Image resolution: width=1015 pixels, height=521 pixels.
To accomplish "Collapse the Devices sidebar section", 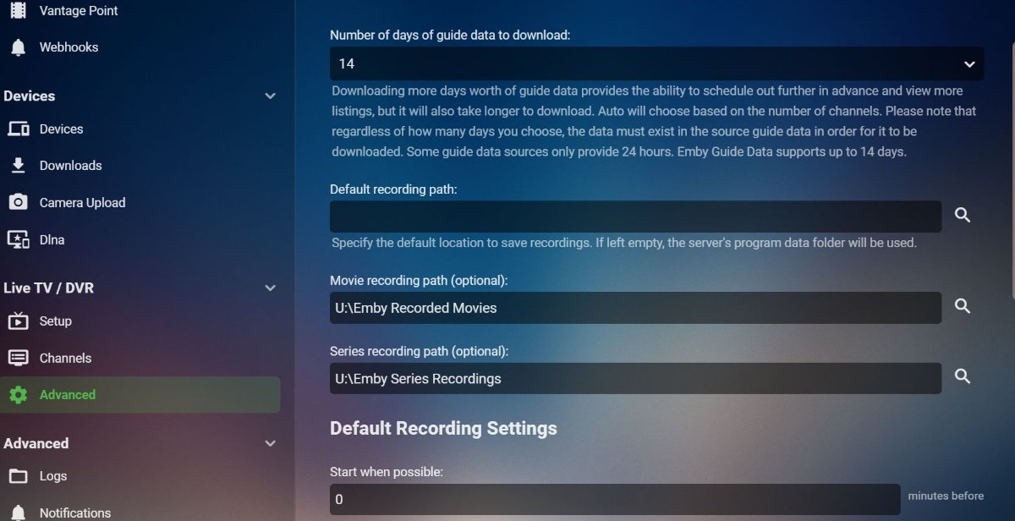I will tap(270, 96).
